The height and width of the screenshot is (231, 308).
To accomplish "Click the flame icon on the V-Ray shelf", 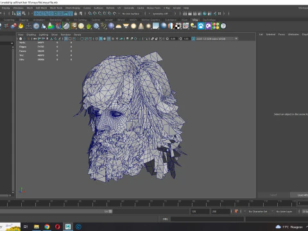I will point(21,26).
